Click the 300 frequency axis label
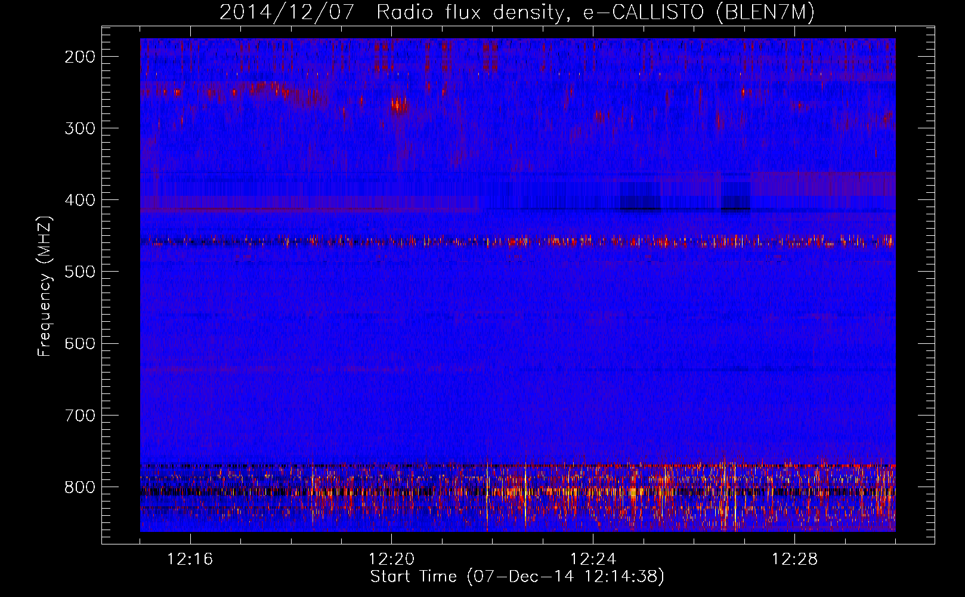The height and width of the screenshot is (597, 965). (79, 128)
